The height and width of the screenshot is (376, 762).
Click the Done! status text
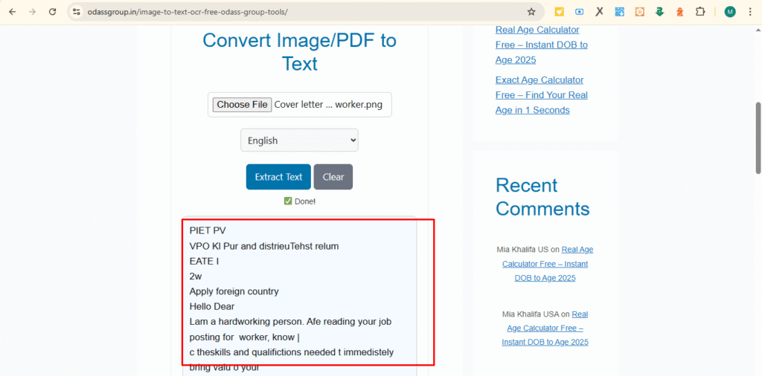point(300,201)
